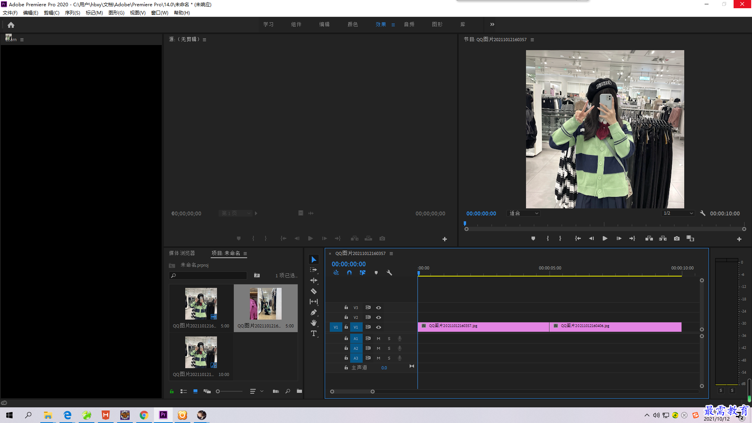This screenshot has height=423, width=752.
Task: Open timeline sequence panel menu
Action: [391, 253]
